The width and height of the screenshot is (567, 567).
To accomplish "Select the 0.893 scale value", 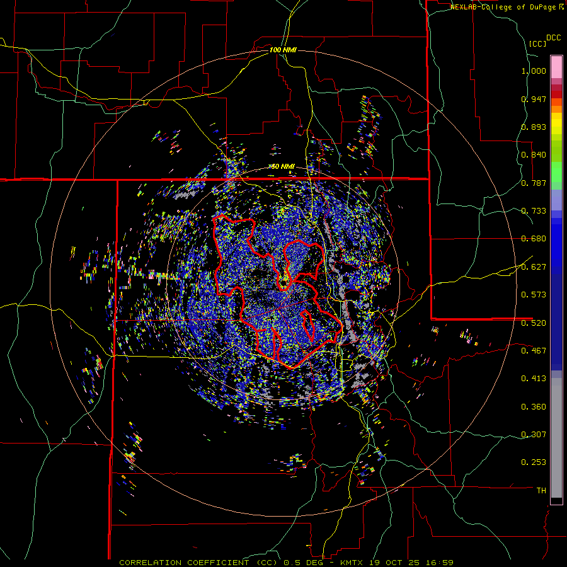I will click(534, 127).
